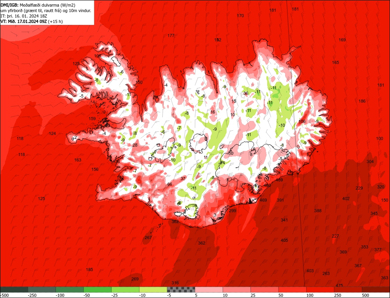Select the map value '163'
Image resolution: width=390 pixels, height=298 pixels.
(78, 160)
